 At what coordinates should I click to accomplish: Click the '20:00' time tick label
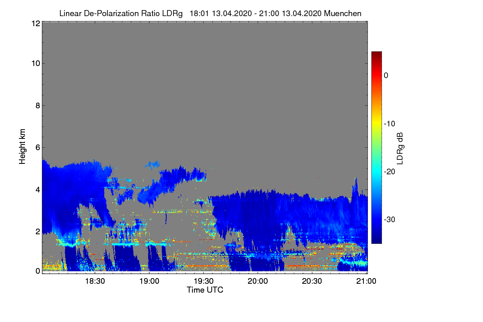tap(258, 281)
